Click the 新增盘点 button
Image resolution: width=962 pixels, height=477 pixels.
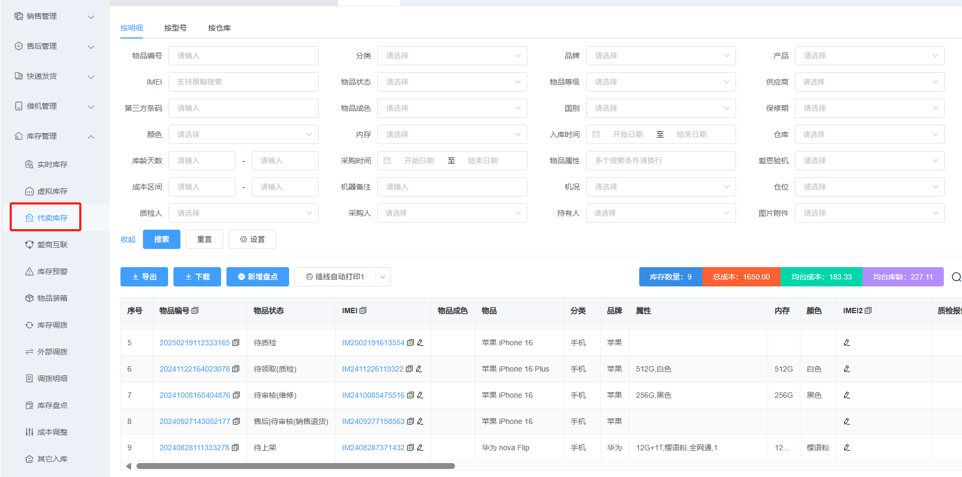click(257, 277)
